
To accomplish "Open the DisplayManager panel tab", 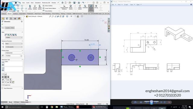I will coord(19,18).
